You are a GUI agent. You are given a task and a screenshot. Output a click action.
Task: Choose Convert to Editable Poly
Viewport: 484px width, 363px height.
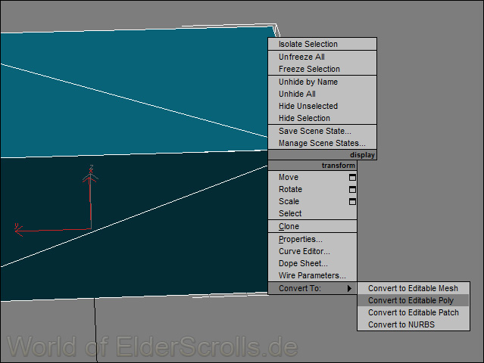point(411,300)
